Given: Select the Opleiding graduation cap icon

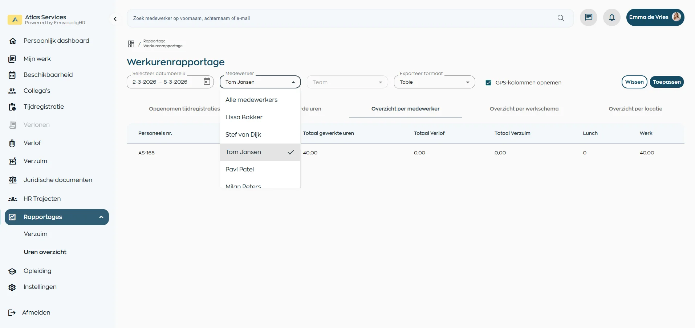Looking at the screenshot, I should click(x=12, y=271).
